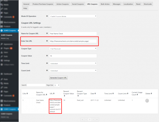The width and height of the screenshot is (159, 122).
Task: Sort table by Reward Coupon Type
Action: 82,93
